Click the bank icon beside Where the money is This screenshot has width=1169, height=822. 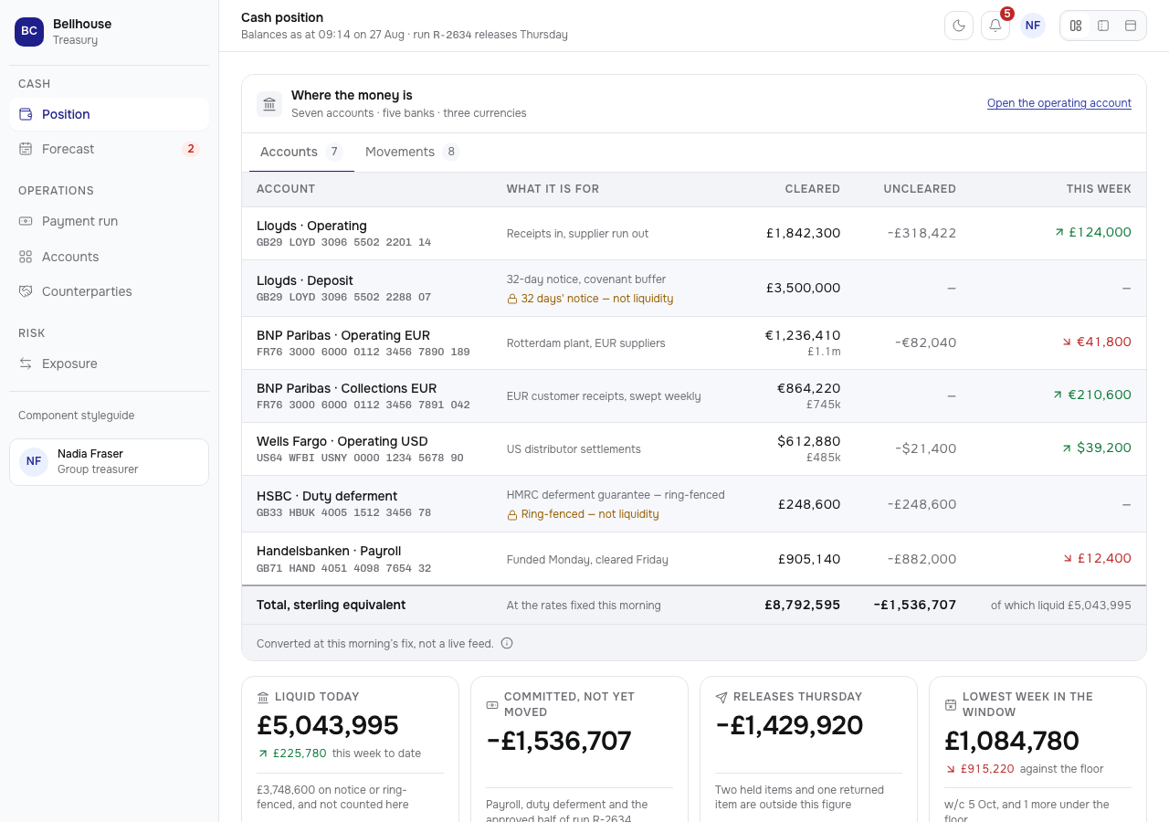click(x=269, y=104)
